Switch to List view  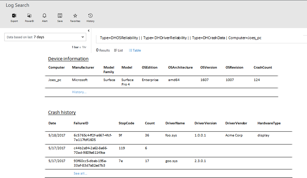[x=118, y=51]
